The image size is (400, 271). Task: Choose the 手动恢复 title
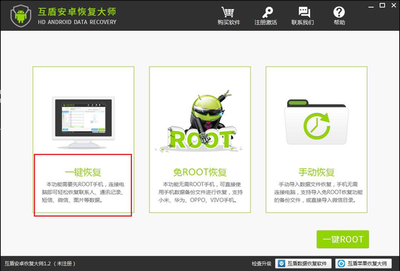pos(316,172)
